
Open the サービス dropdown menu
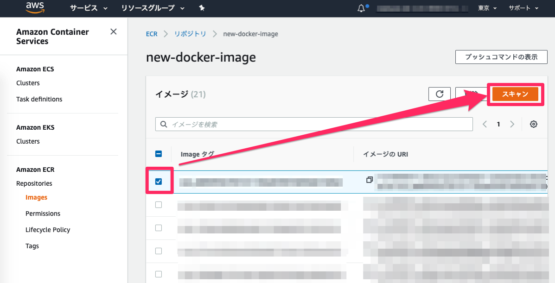(89, 8)
